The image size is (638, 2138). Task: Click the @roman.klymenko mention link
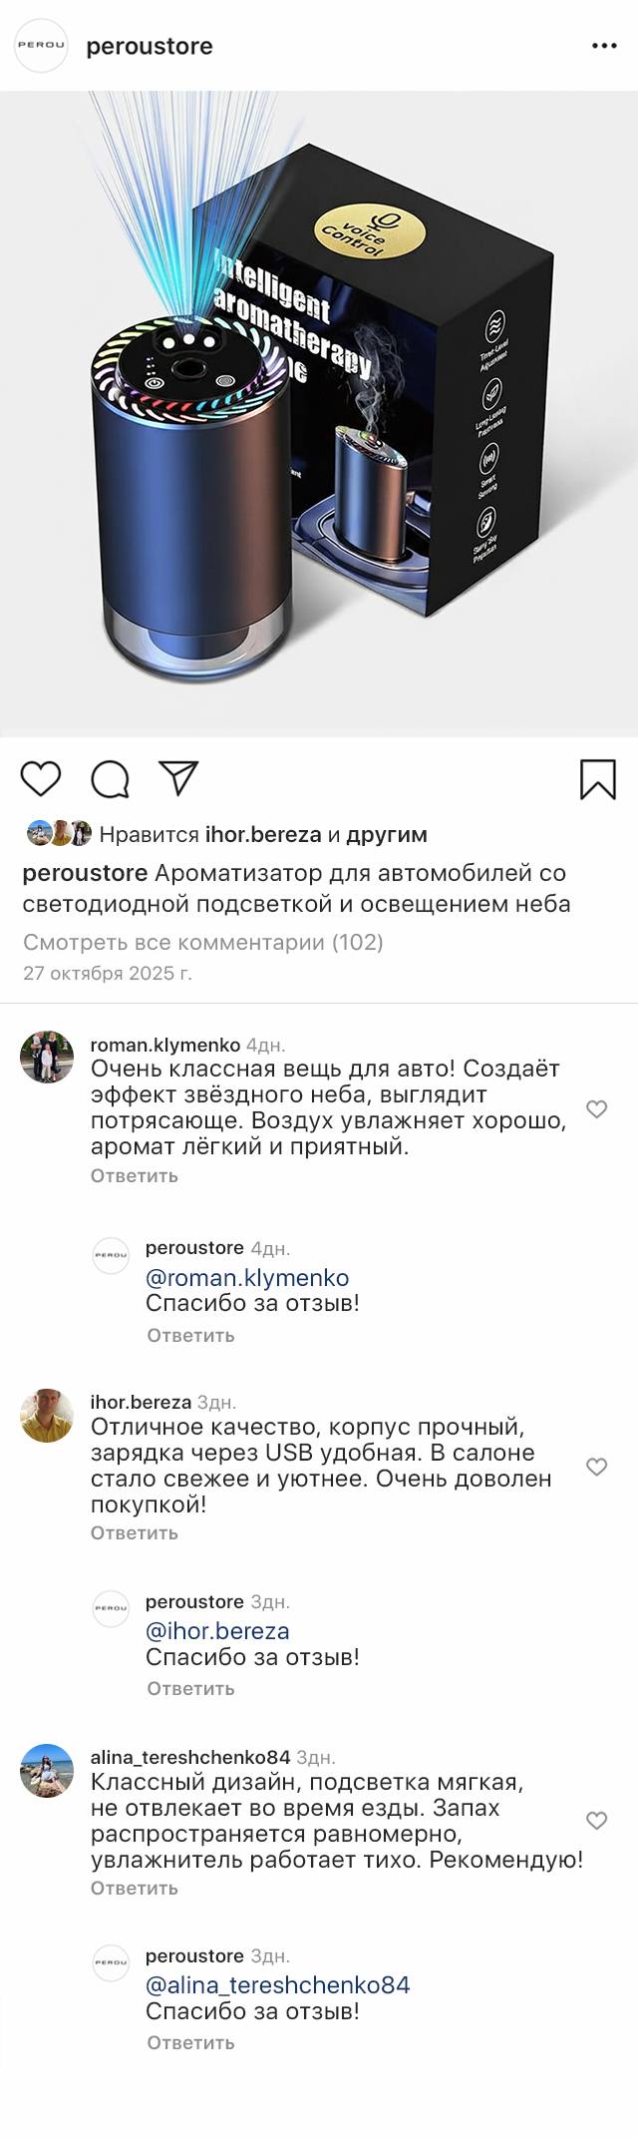(247, 1278)
